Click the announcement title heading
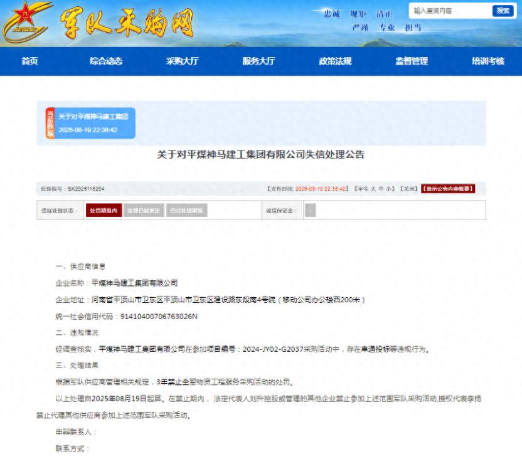Screen dimensions: 522x464 tap(260, 155)
